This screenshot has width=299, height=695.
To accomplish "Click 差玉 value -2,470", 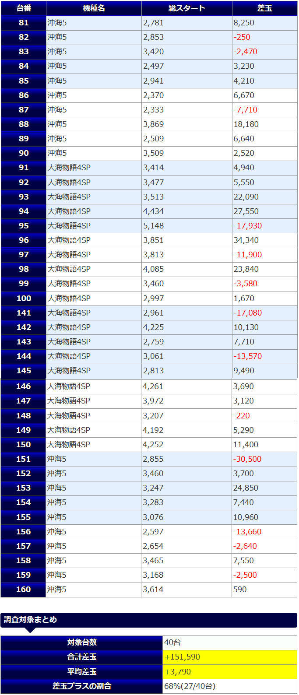I will [x=246, y=52].
